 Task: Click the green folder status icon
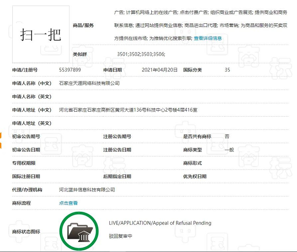pyautogui.click(x=79, y=231)
